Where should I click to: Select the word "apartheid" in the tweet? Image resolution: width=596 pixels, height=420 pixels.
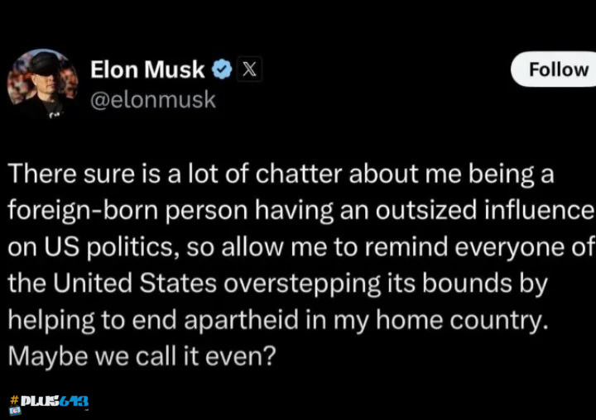pos(241,320)
